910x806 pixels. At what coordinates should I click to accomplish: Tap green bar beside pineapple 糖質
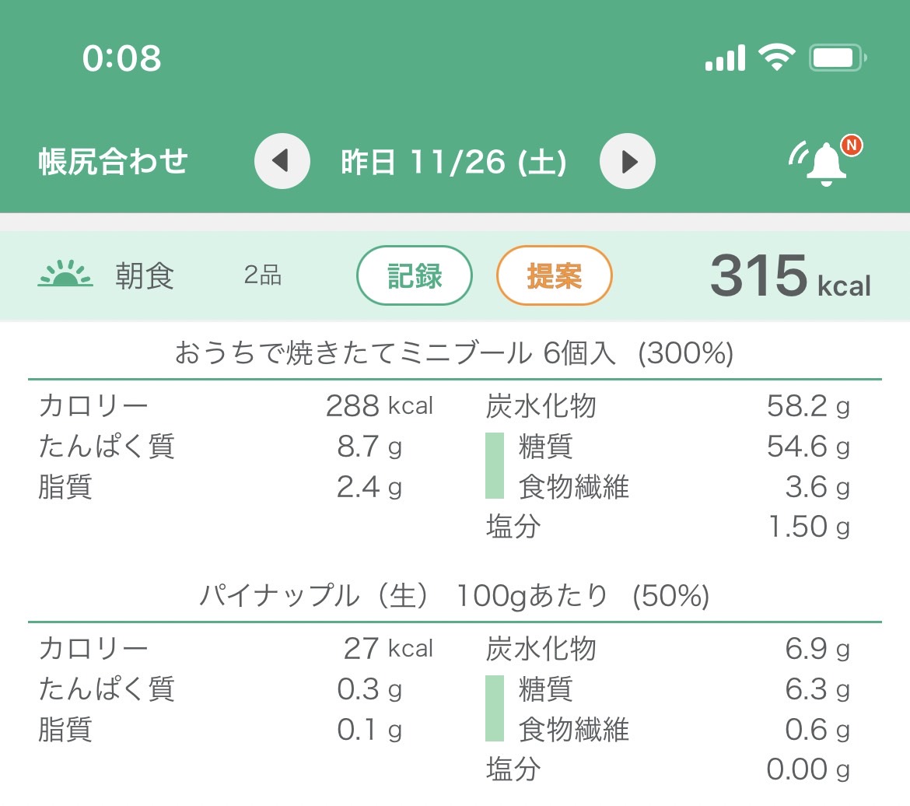tap(495, 709)
